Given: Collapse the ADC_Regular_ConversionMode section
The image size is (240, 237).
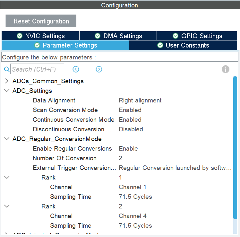Looking at the screenshot, I should [x=7, y=139].
